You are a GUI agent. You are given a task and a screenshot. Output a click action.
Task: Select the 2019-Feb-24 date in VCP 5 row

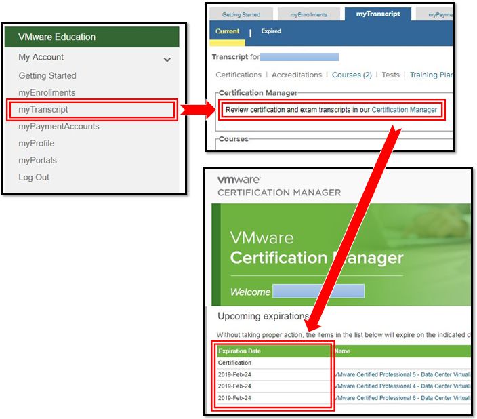(x=234, y=374)
